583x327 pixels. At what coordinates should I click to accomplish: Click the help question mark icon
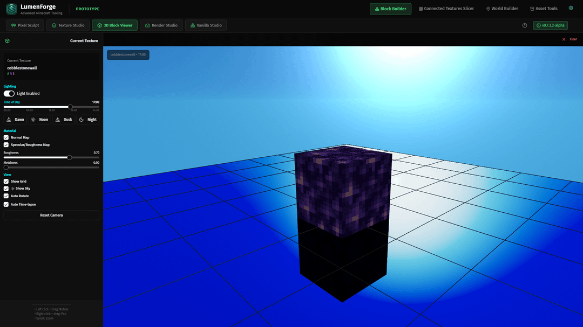pyautogui.click(x=525, y=25)
